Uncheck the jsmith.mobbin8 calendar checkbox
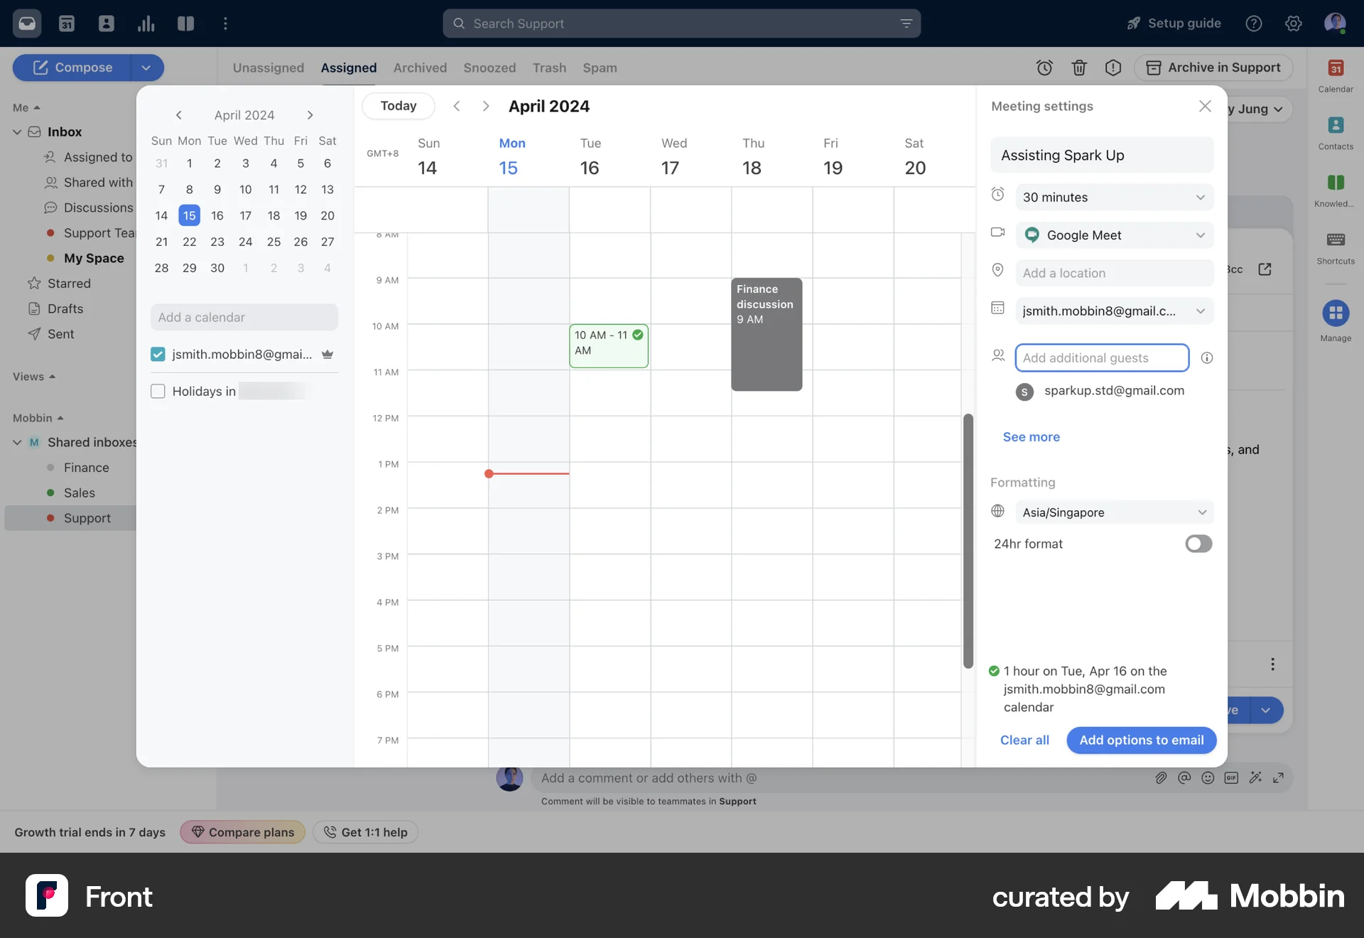The image size is (1364, 938). click(158, 355)
